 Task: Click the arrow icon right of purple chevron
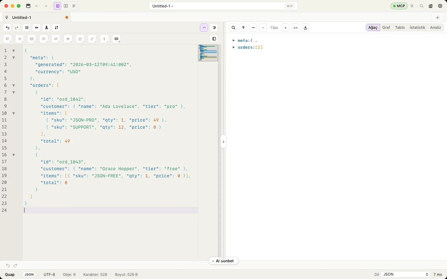(214, 28)
